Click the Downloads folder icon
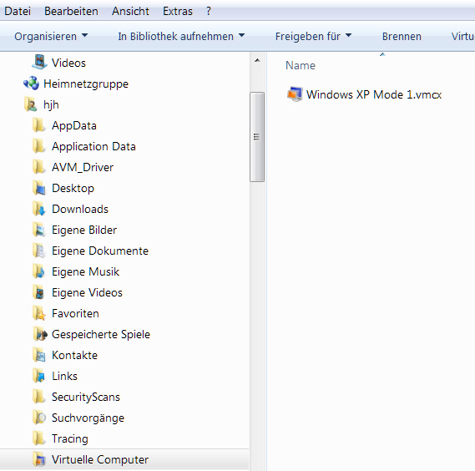The image size is (475, 471). click(x=38, y=209)
